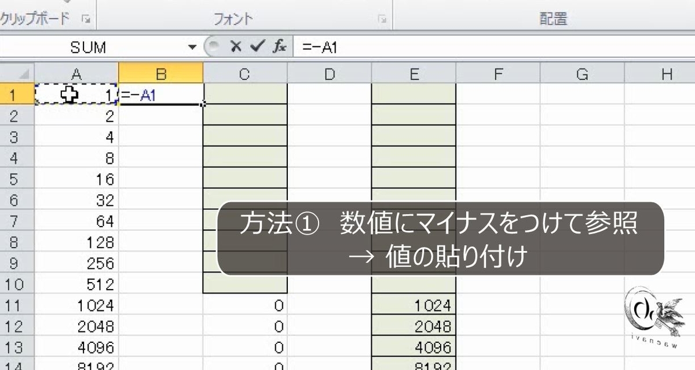Select column F header
Screen dimensions: 695x370
point(498,73)
